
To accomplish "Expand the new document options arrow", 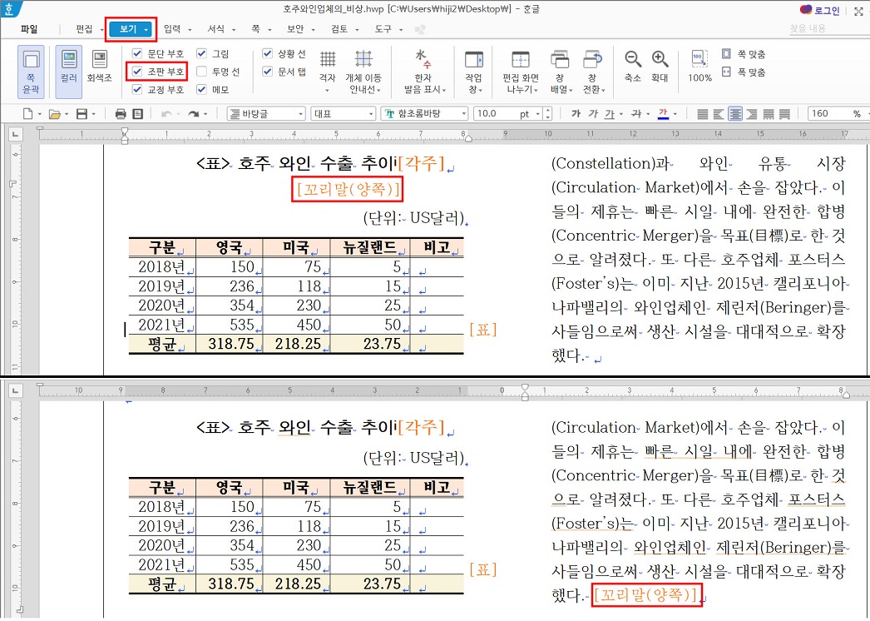I will point(39,114).
